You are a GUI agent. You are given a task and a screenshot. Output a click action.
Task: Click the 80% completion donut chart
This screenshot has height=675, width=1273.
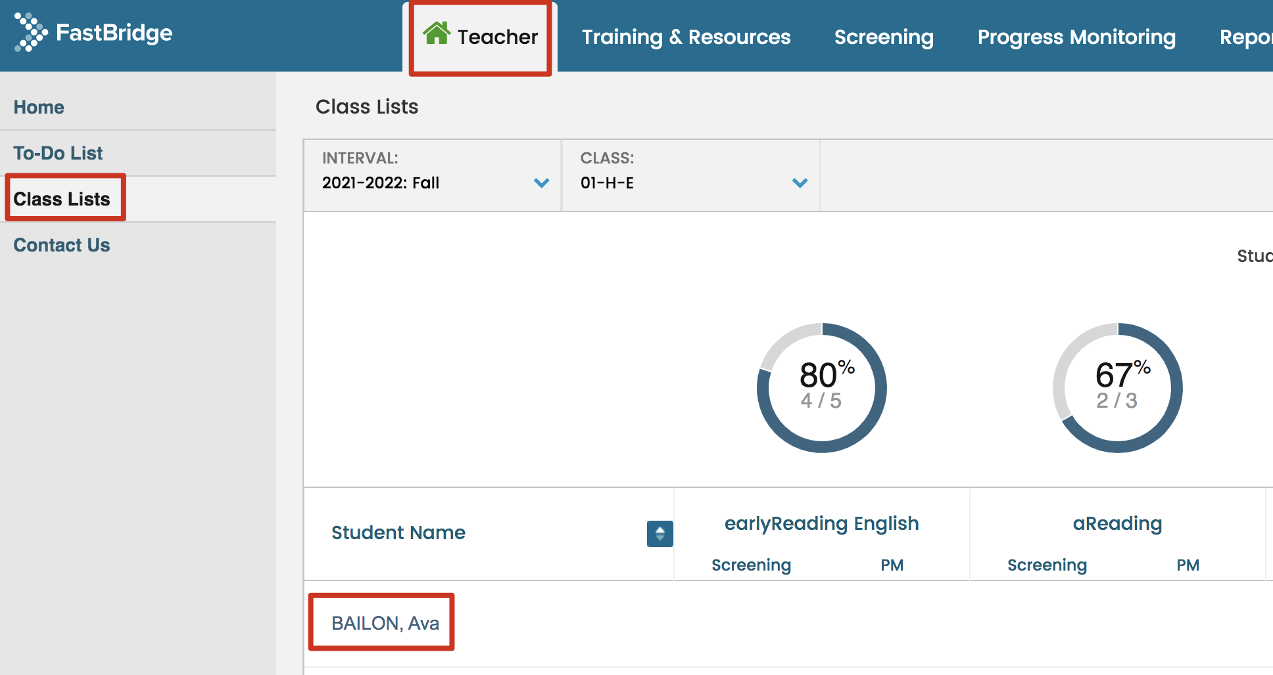tap(822, 387)
